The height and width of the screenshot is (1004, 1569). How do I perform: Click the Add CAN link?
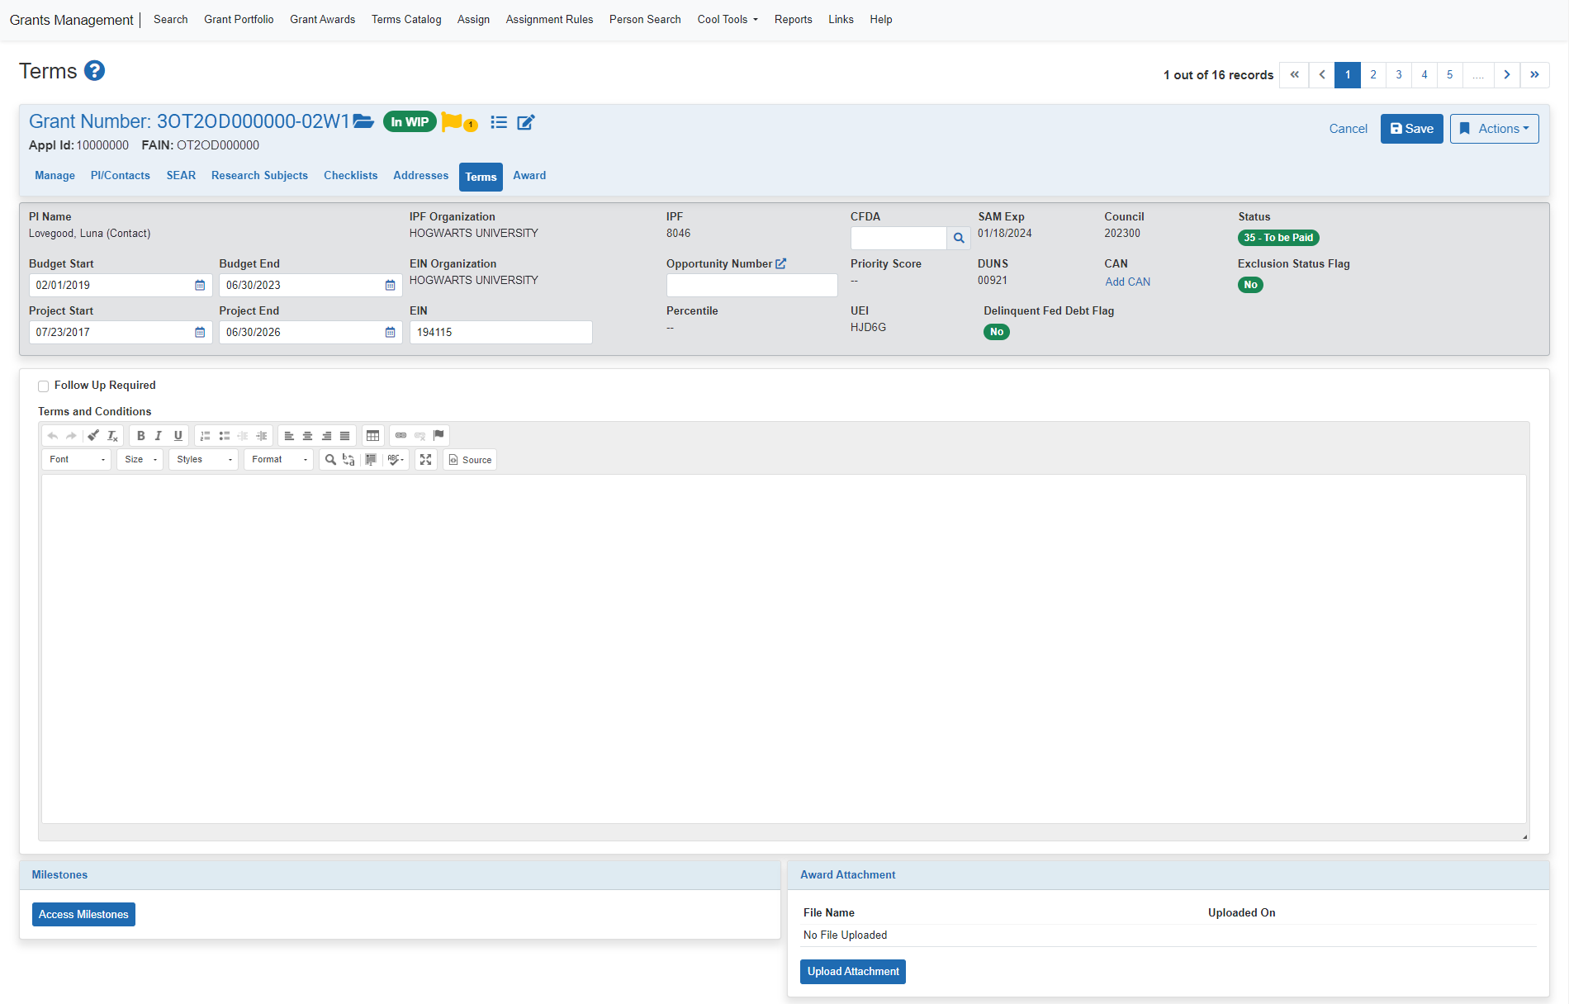click(1128, 282)
